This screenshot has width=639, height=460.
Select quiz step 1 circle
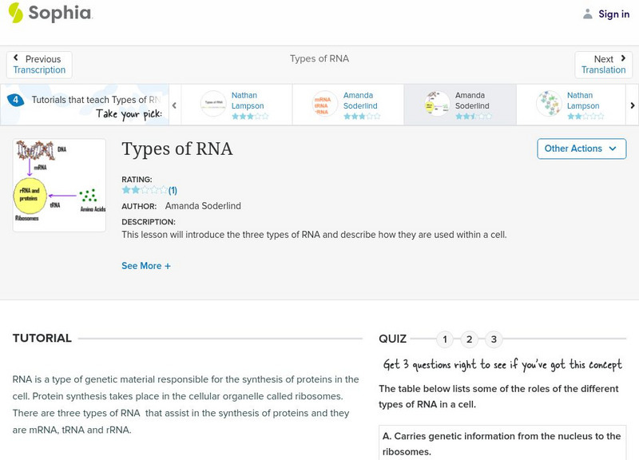click(444, 339)
